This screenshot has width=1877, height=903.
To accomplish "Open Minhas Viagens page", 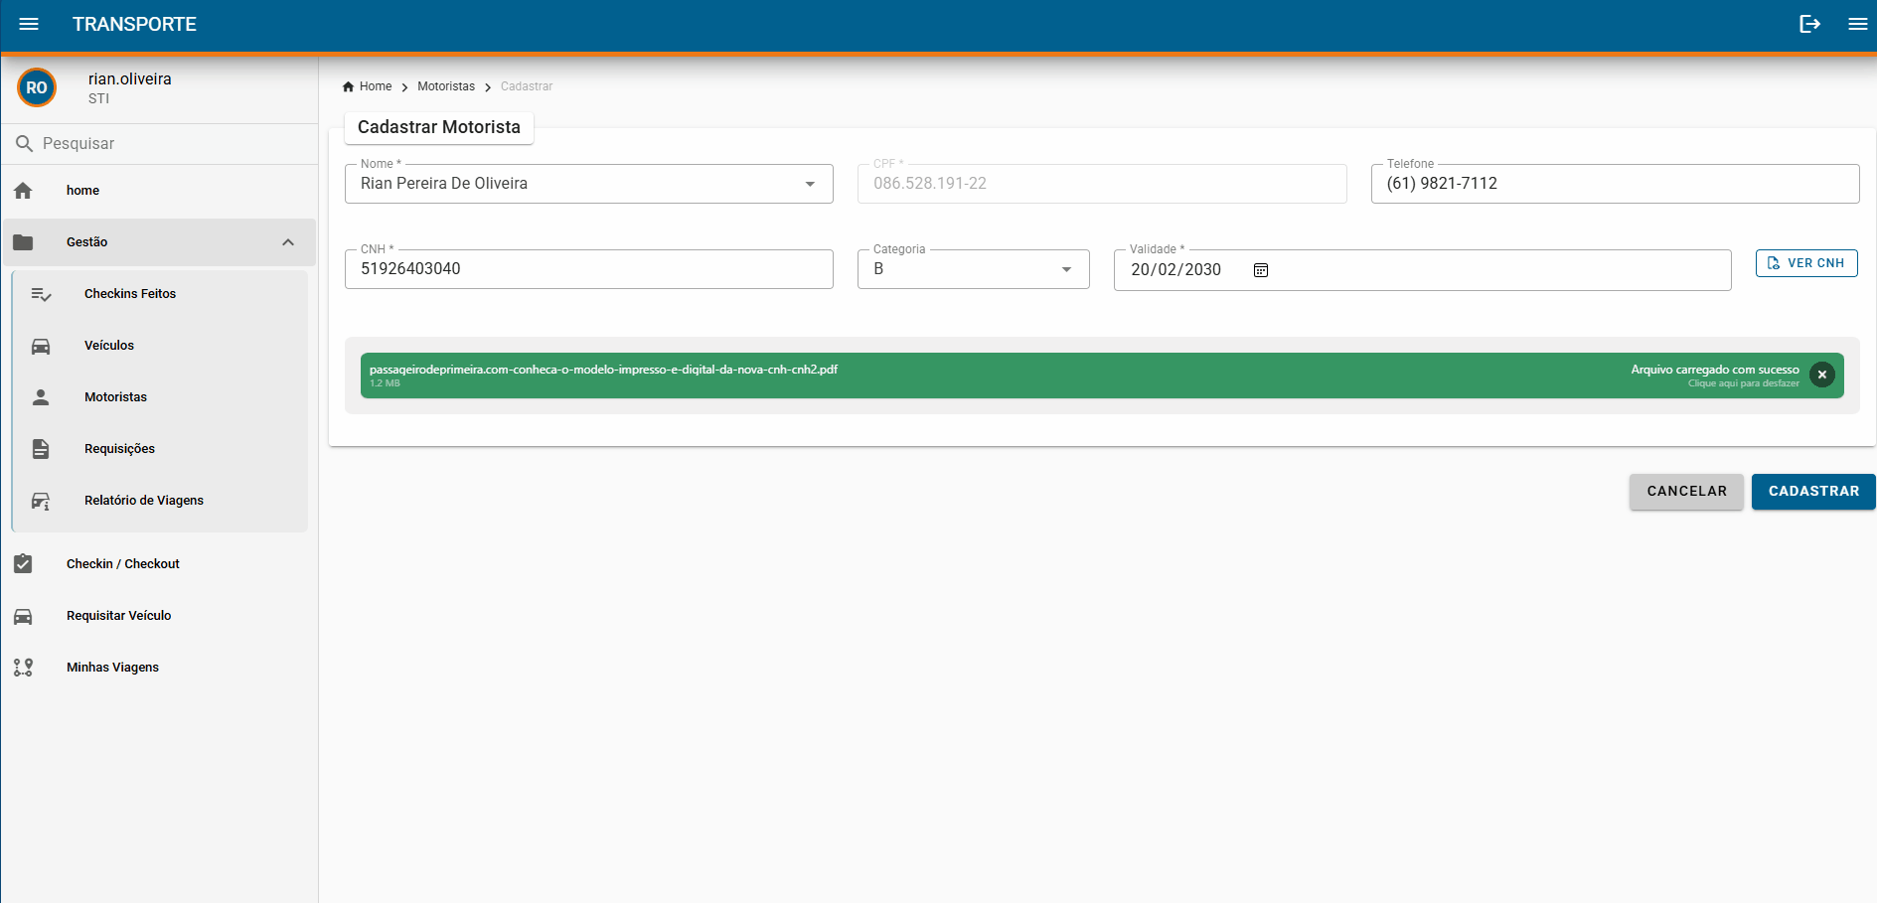I will [x=159, y=668].
